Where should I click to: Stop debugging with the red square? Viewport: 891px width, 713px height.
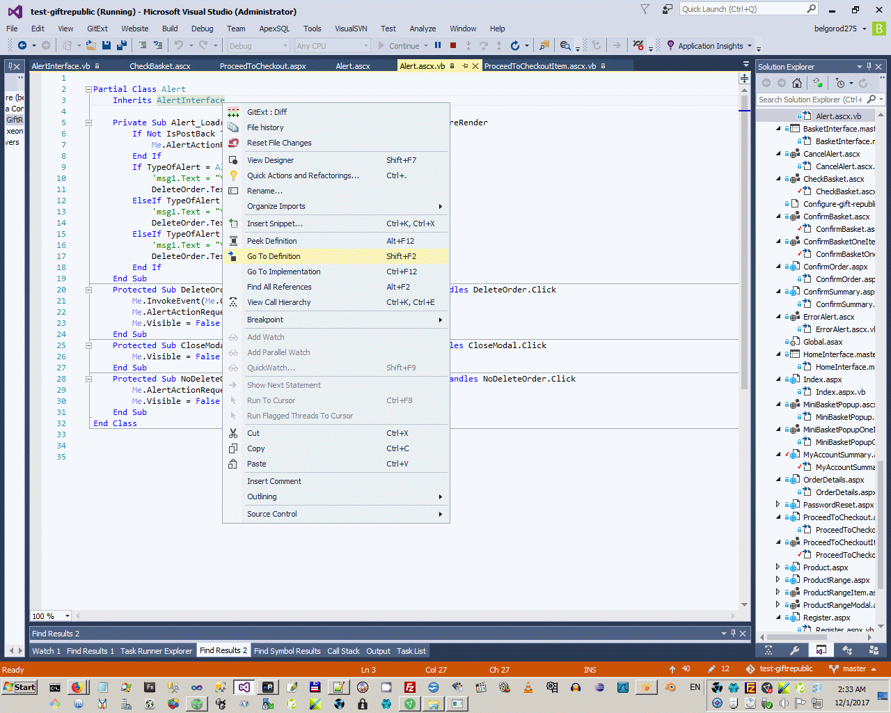pyautogui.click(x=453, y=45)
